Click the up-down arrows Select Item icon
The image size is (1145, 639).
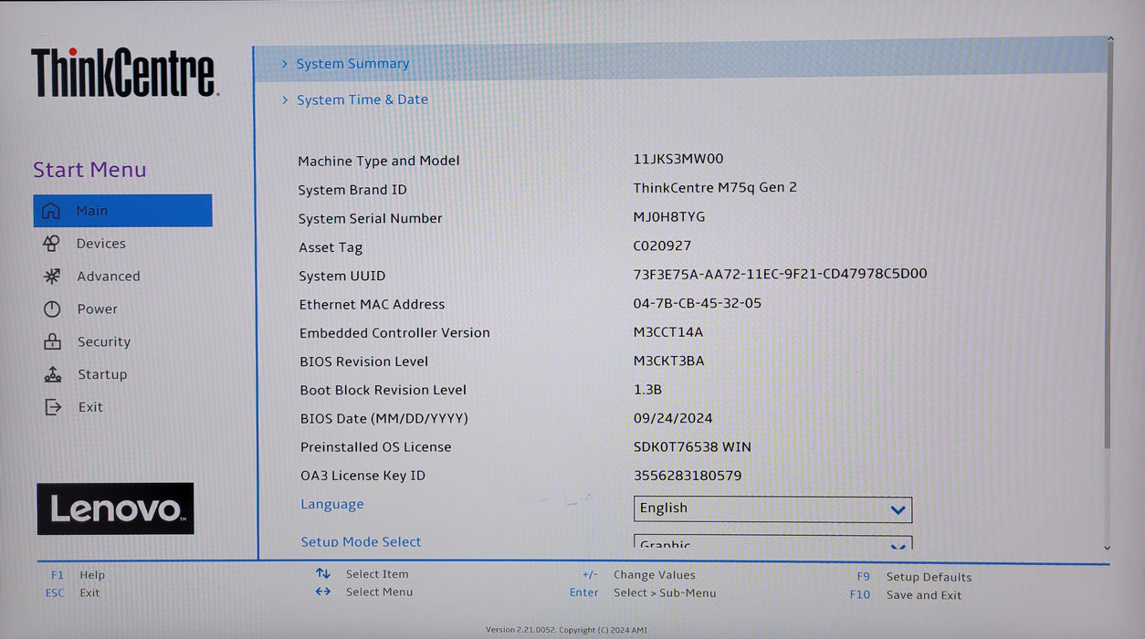(323, 573)
